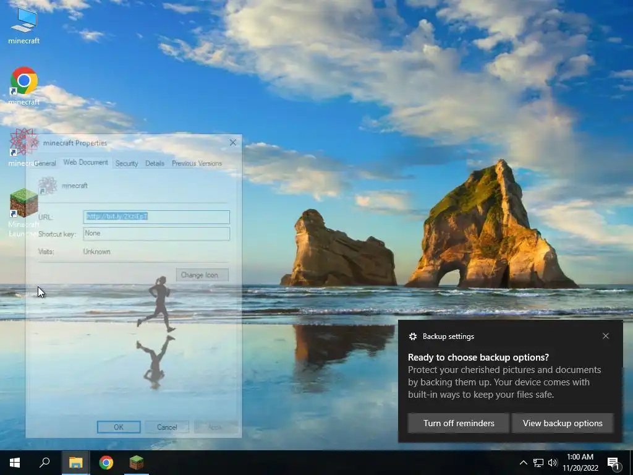Switch to Details tab in Properties

tap(155, 163)
